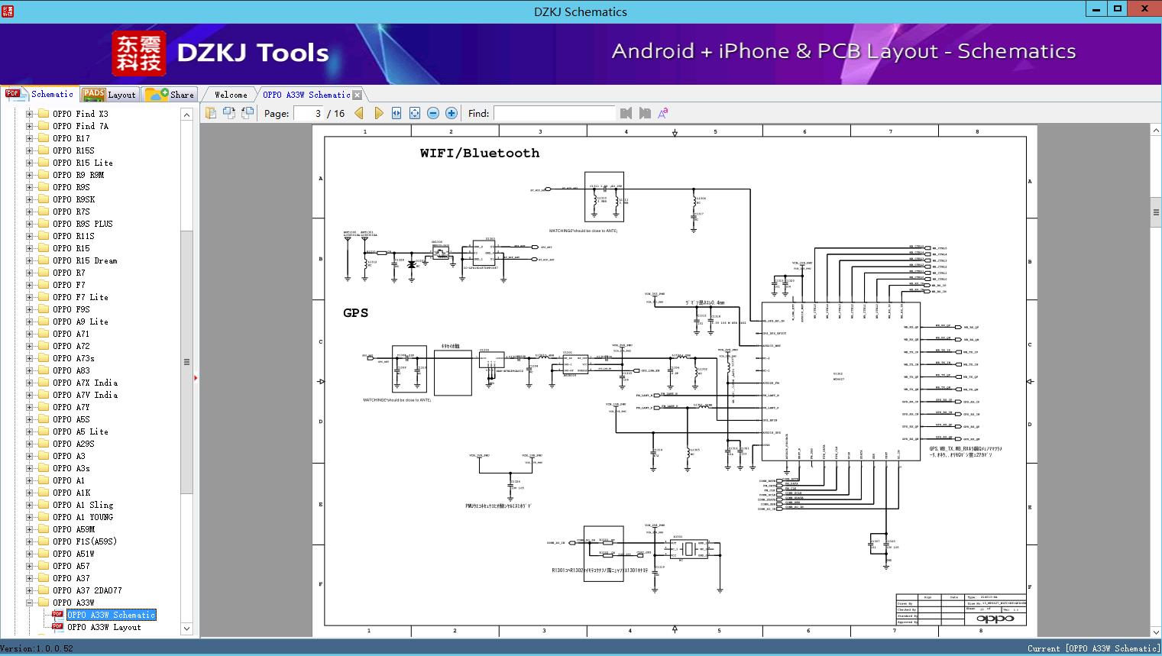Expand the OPPO Find X3 folder
Viewport: 1162px width, 656px height.
pyautogui.click(x=29, y=114)
